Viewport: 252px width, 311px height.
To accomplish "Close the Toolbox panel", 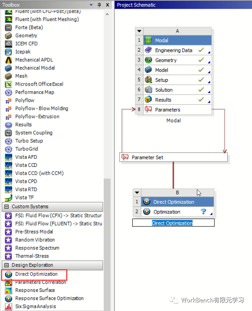I will [x=108, y=5].
